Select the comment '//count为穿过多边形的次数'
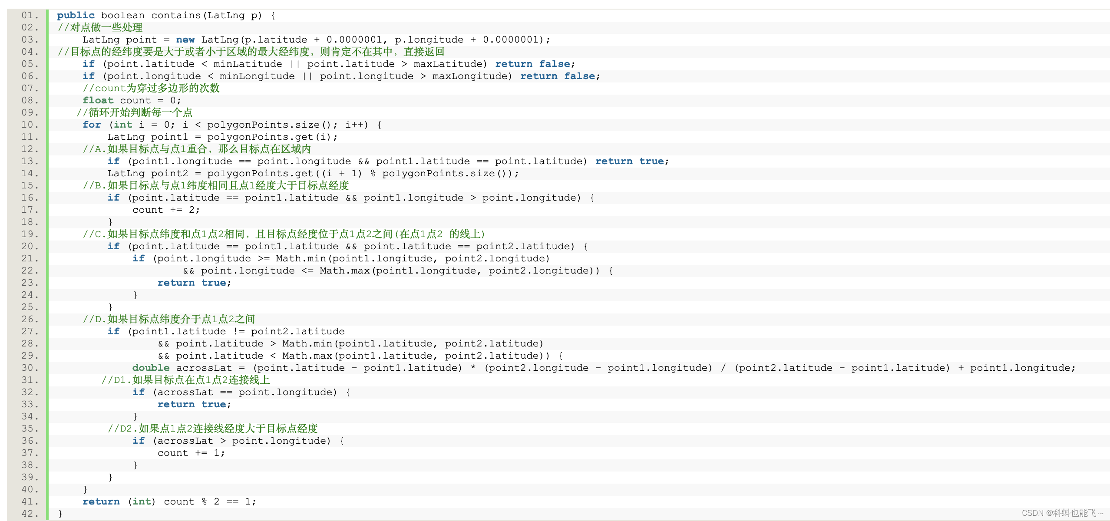 (x=151, y=89)
